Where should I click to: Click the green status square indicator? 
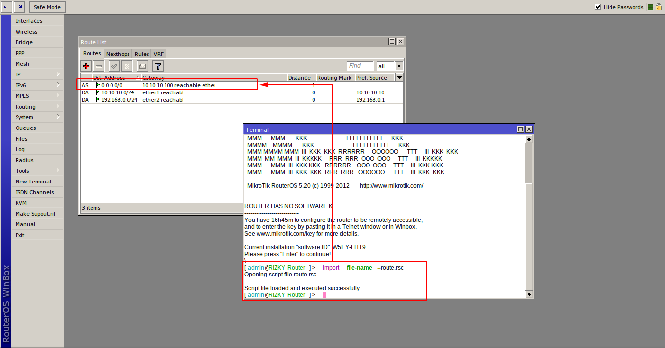point(651,7)
